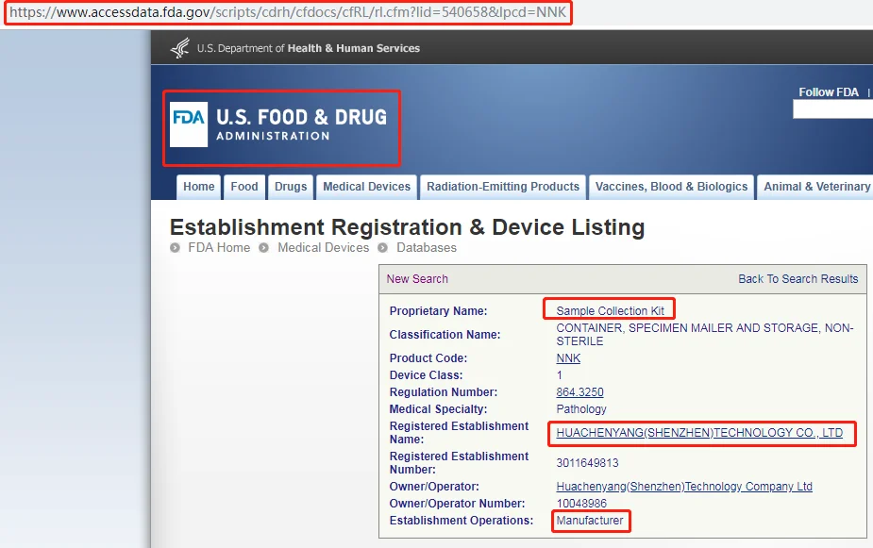Screen dimensions: 873x548
Task: Click the Device Class value 1
Action: [x=559, y=375]
